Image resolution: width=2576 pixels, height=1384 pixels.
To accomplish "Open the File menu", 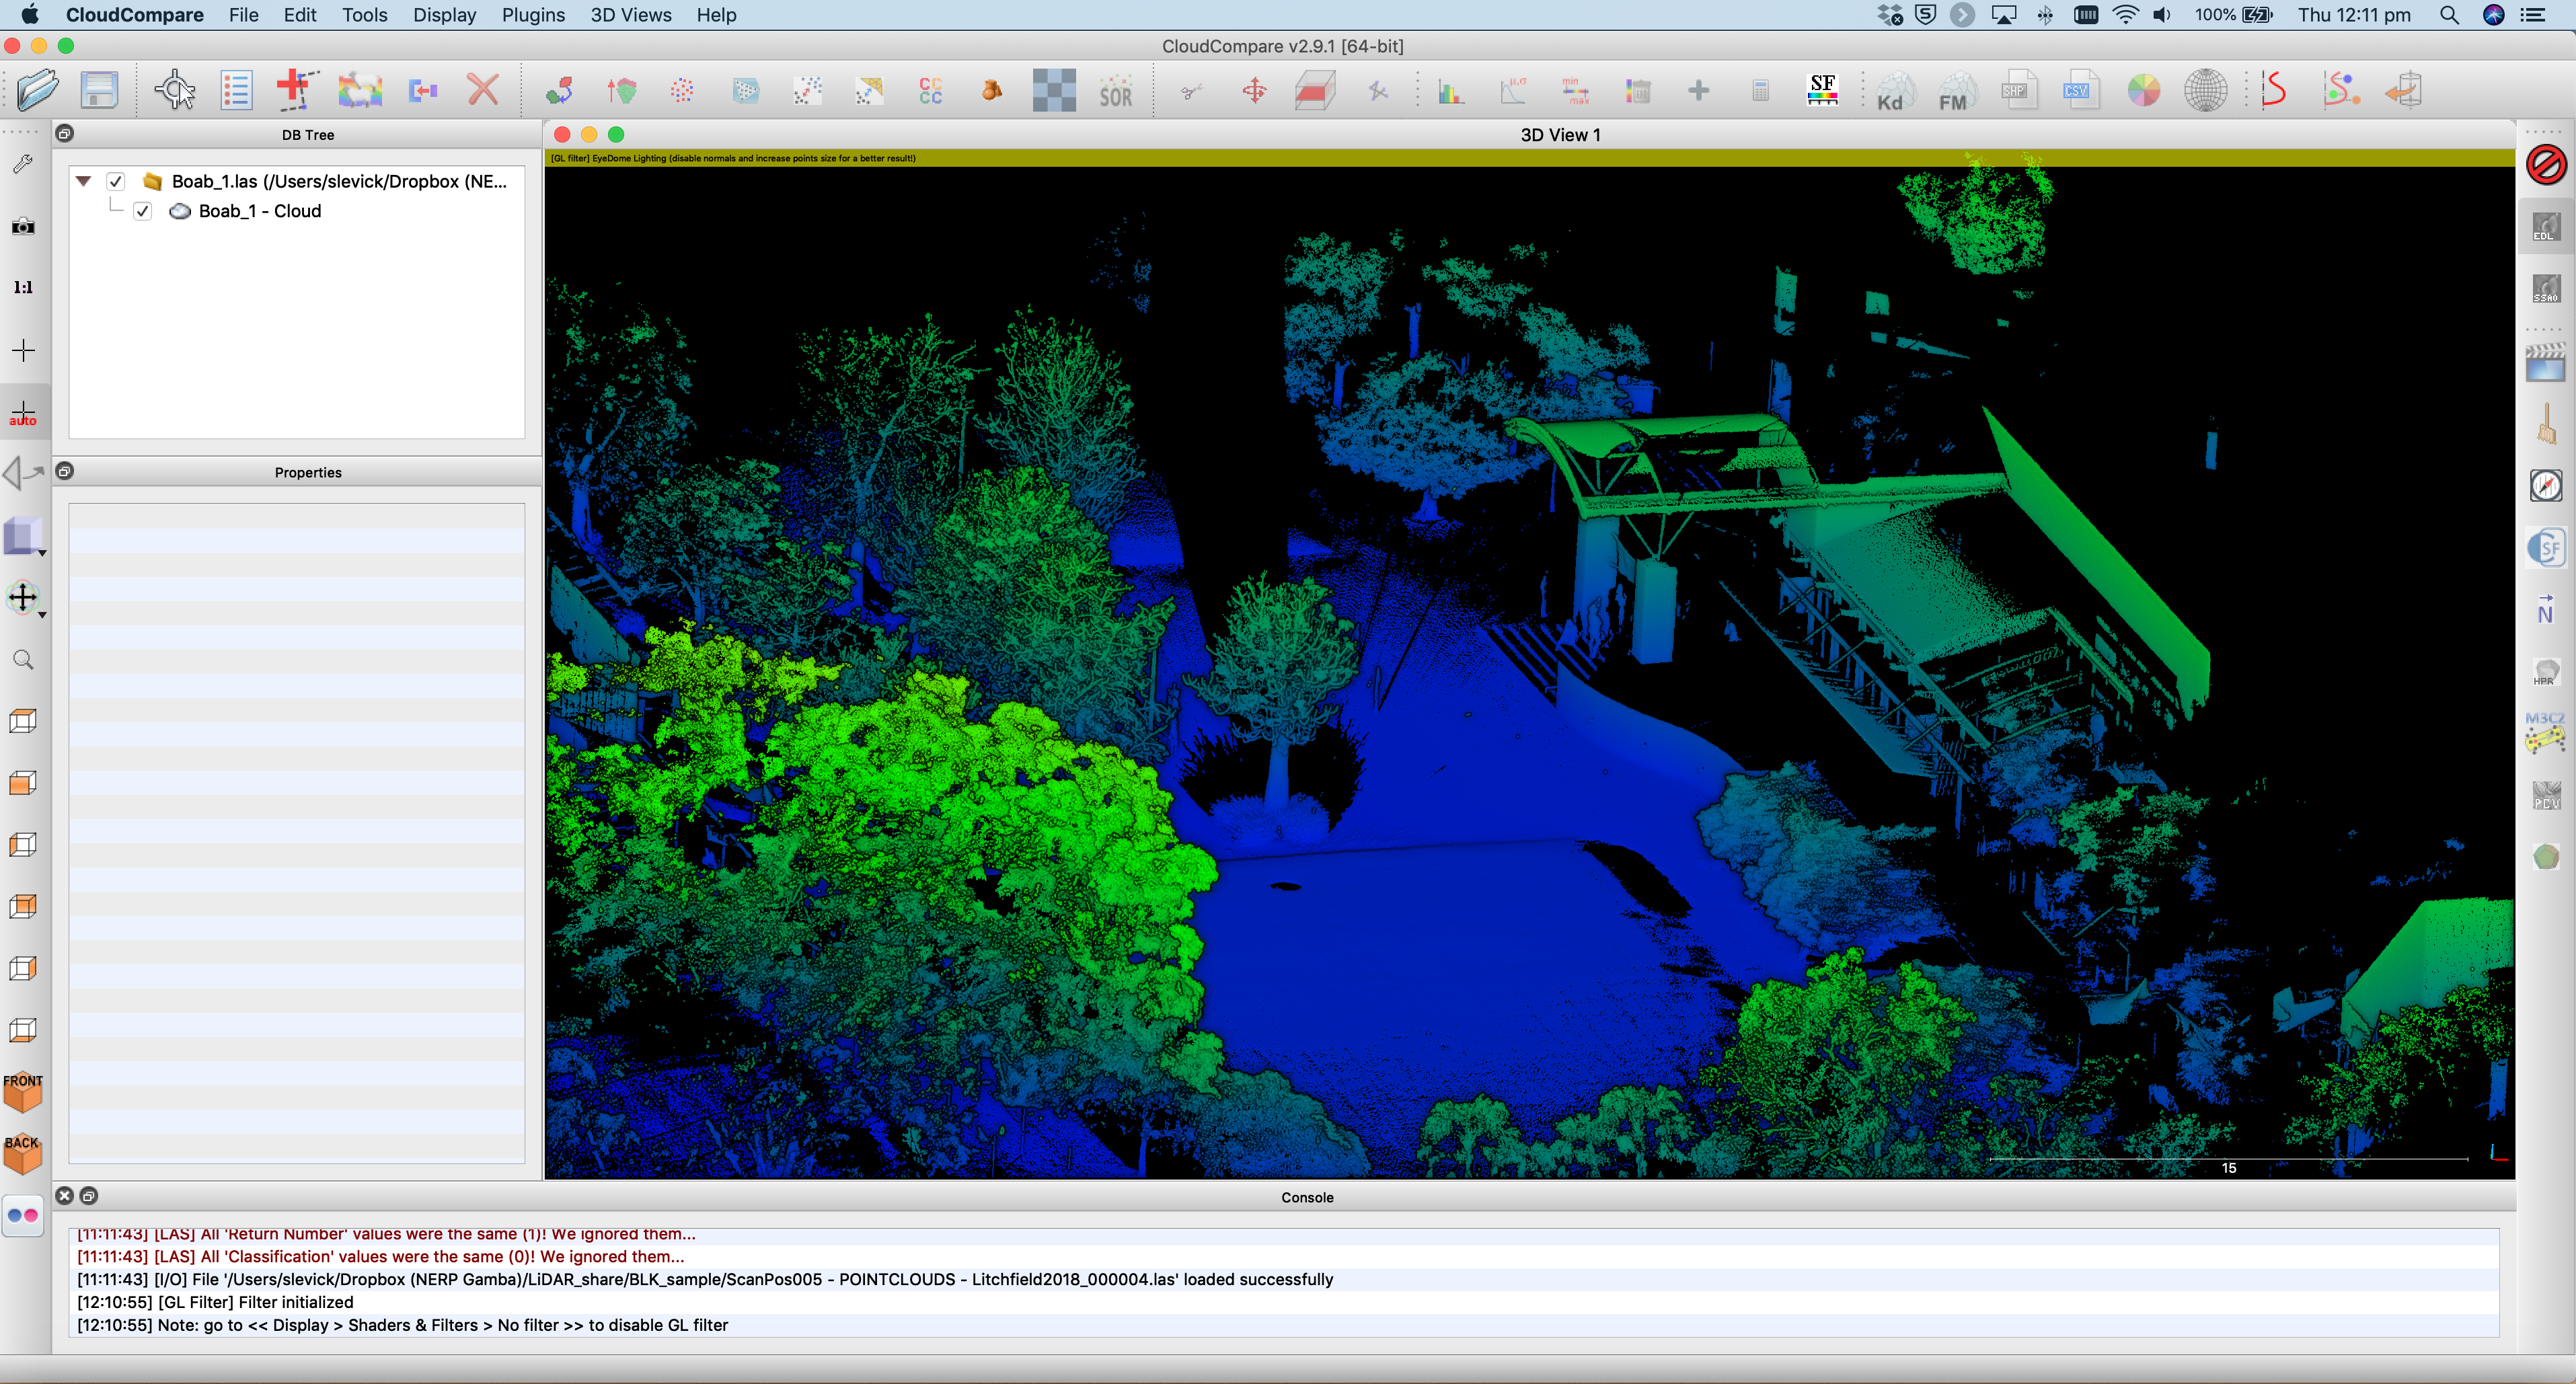I will click(x=243, y=15).
